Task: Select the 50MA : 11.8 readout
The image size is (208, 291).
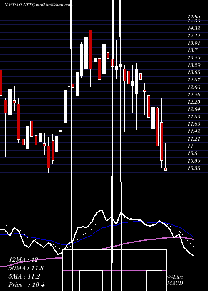Action: pyautogui.click(x=26, y=268)
